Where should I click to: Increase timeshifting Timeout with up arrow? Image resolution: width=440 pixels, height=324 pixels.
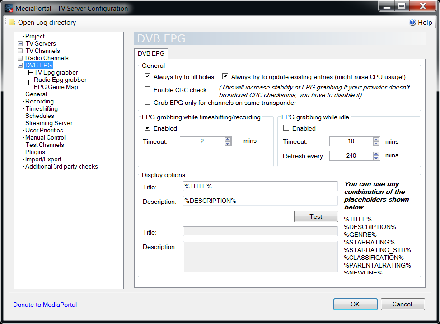pyautogui.click(x=228, y=139)
